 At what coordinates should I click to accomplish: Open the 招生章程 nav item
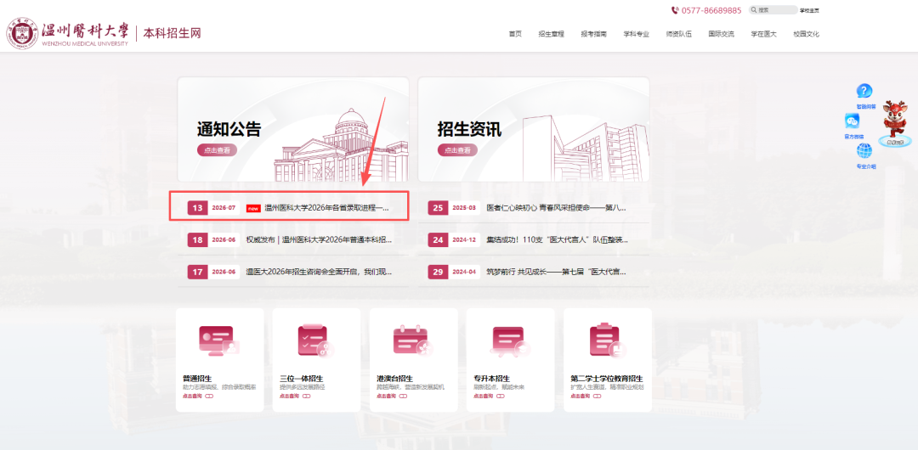point(552,34)
